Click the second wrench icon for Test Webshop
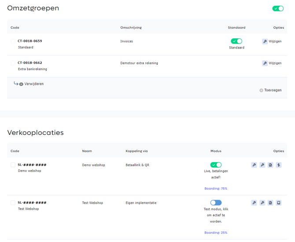Viewport: 295px width, 242px height. coord(262,203)
